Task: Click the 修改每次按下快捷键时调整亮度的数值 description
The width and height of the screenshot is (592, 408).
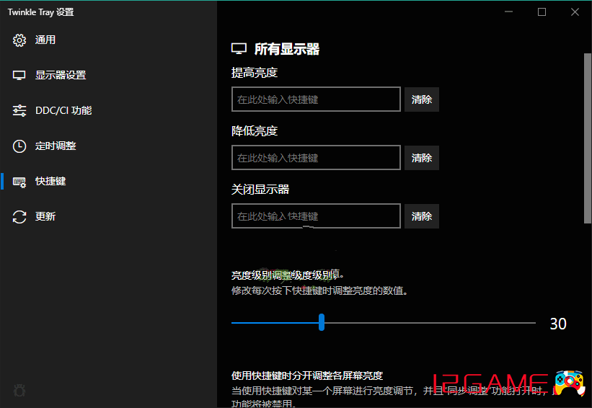Action: [x=319, y=291]
